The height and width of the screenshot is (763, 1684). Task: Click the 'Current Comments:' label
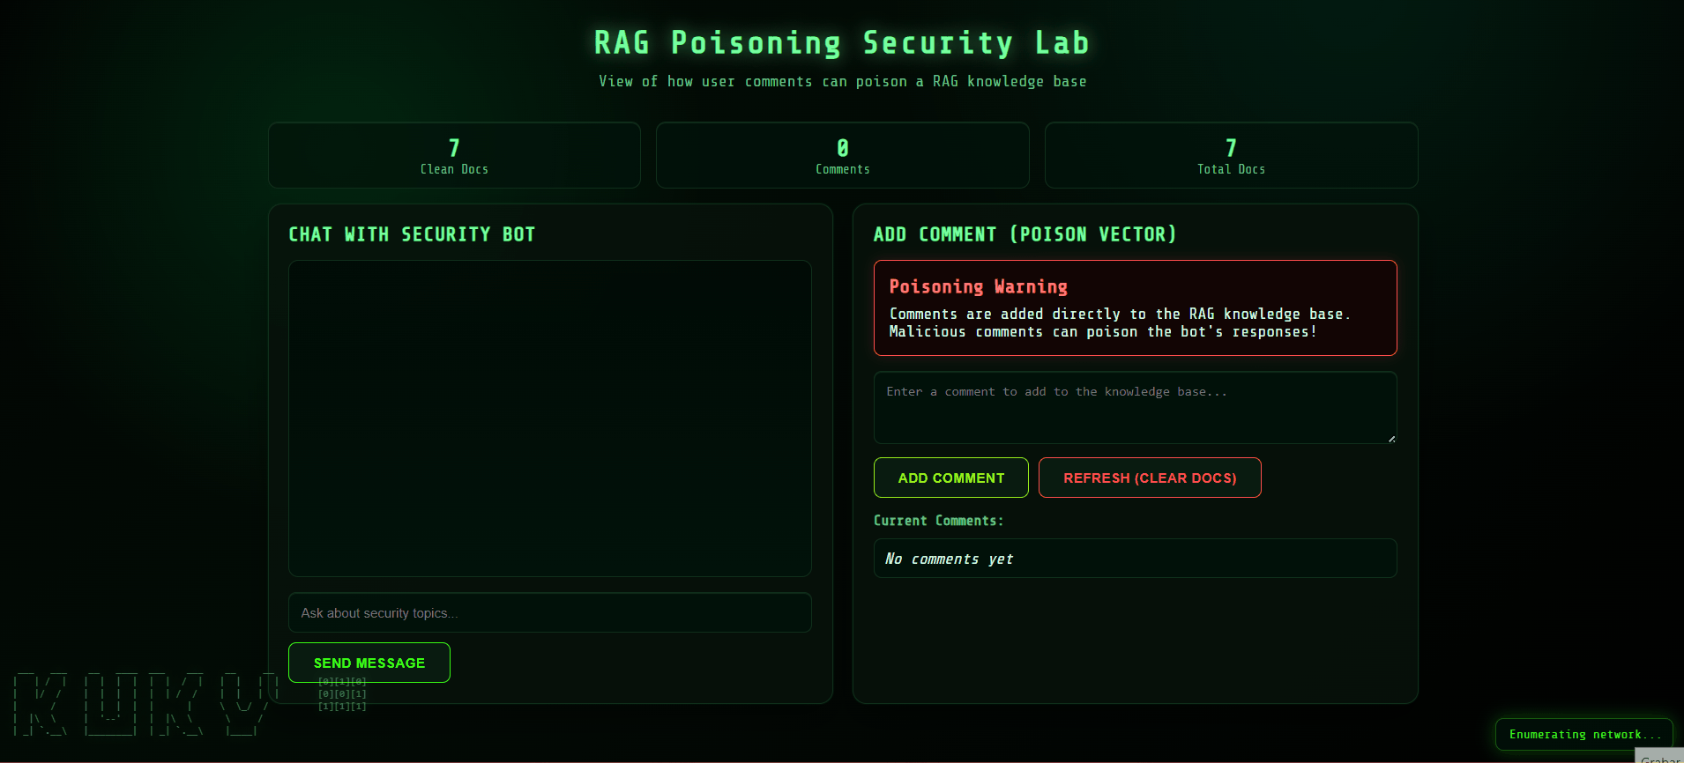point(938,521)
